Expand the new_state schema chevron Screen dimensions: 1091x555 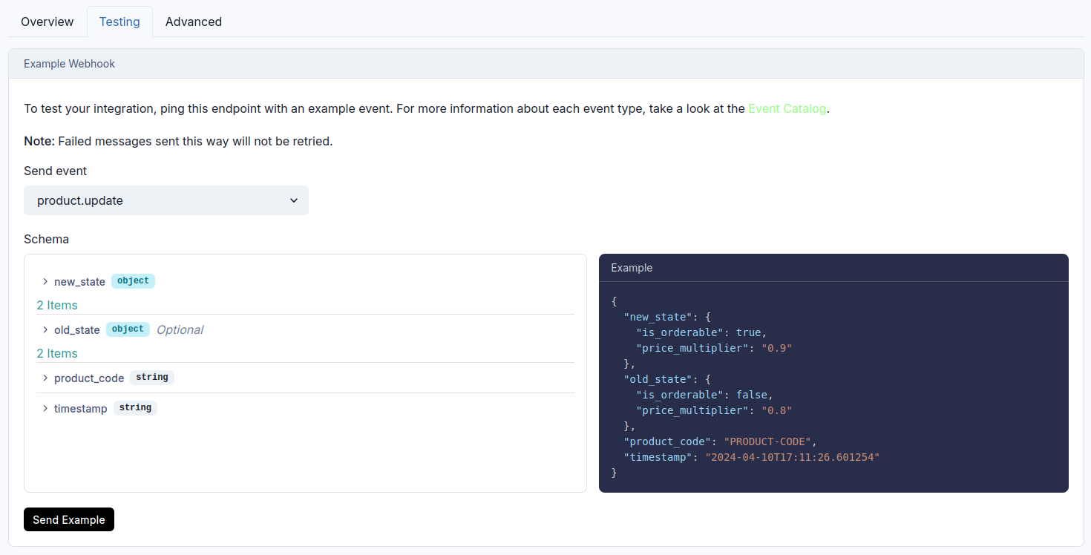pyautogui.click(x=45, y=282)
